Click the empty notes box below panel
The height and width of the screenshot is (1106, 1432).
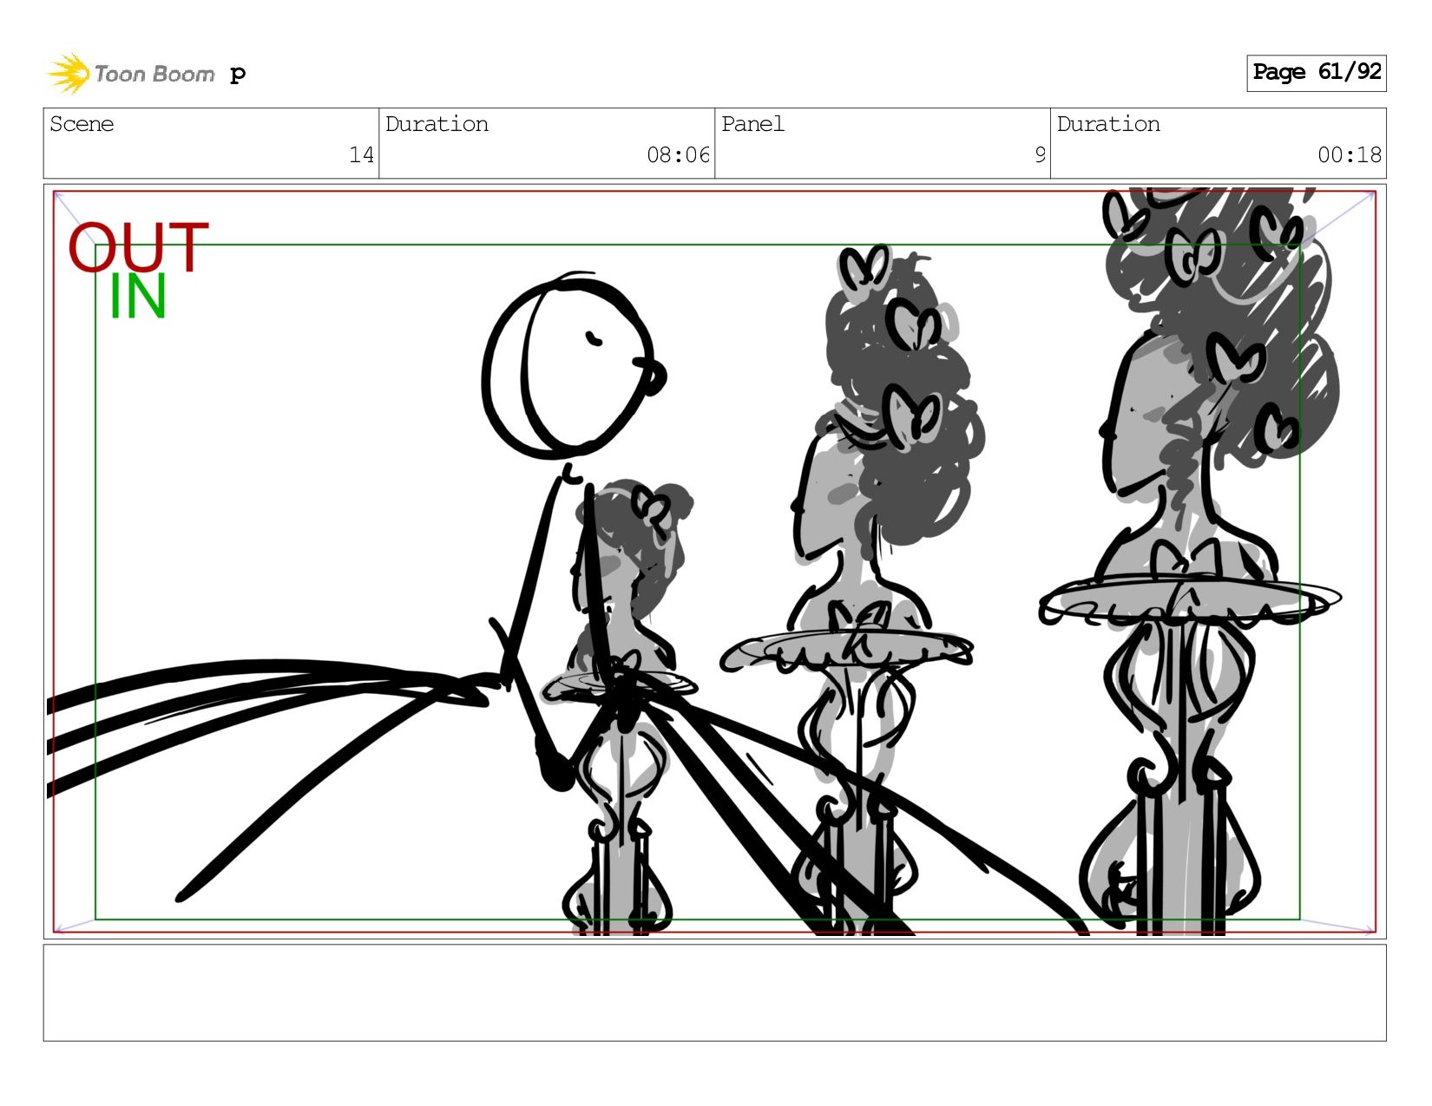tap(714, 992)
